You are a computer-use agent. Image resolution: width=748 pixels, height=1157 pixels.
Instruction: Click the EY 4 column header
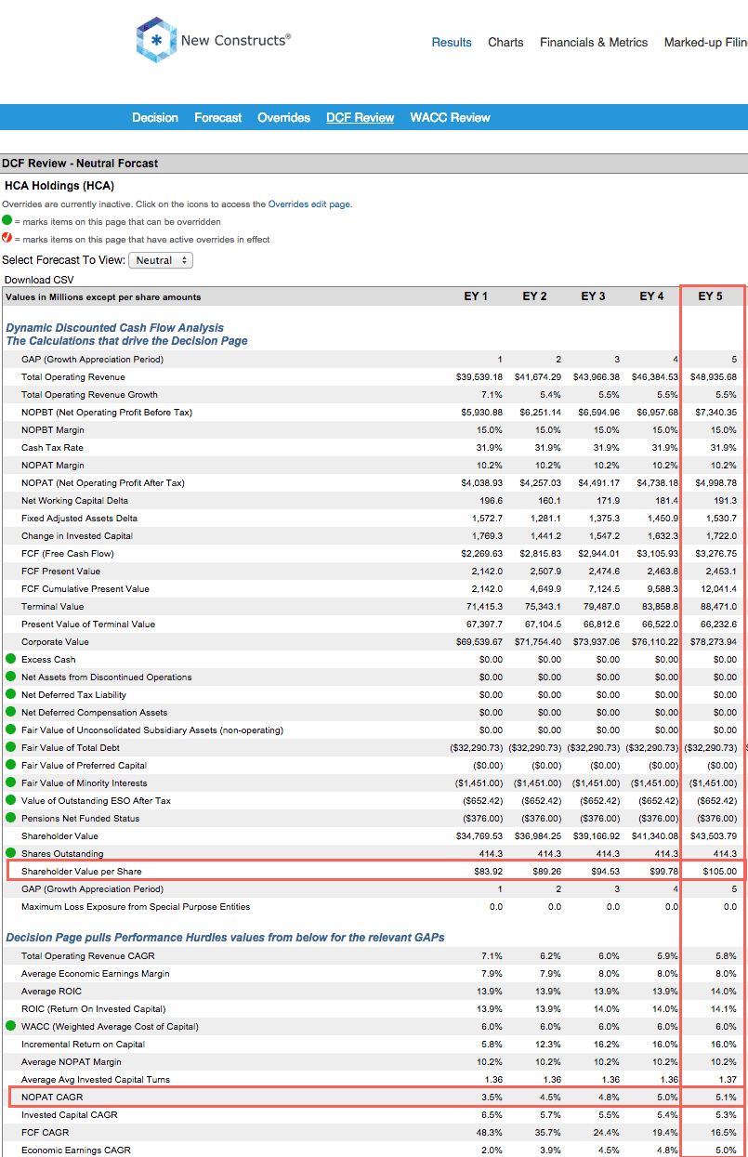(651, 296)
